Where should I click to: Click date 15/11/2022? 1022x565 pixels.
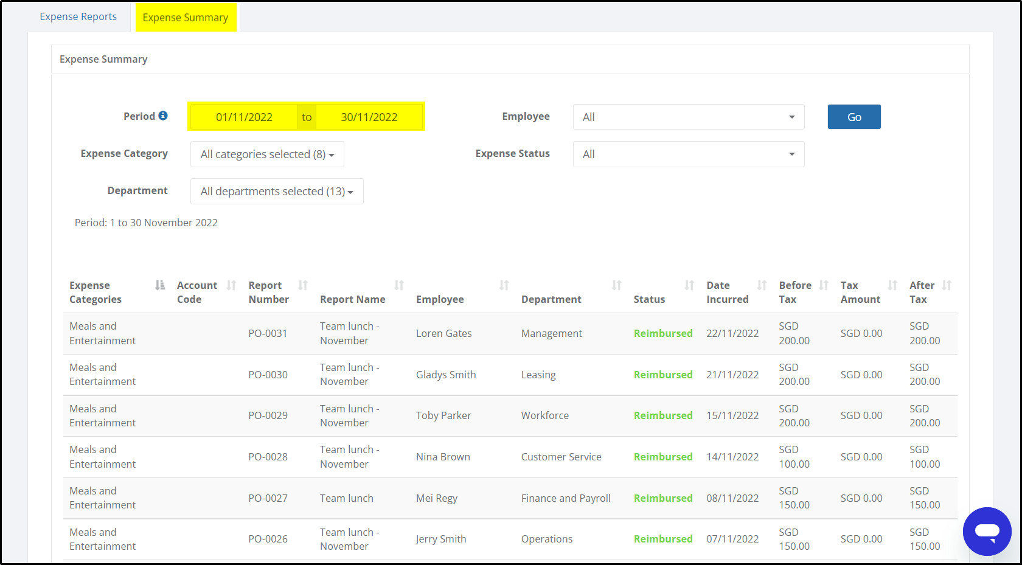[732, 415]
